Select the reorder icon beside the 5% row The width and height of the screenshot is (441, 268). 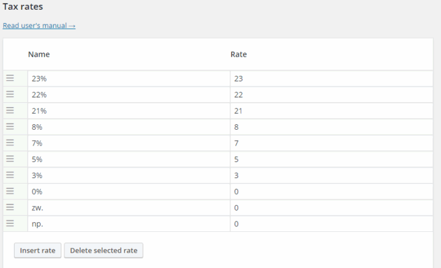coord(10,159)
